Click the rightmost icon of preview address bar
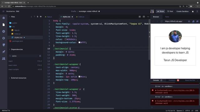The image size is (200, 112). click(x=197, y=21)
